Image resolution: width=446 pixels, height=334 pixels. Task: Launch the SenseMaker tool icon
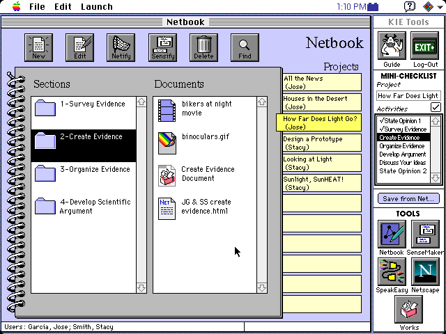(425, 234)
